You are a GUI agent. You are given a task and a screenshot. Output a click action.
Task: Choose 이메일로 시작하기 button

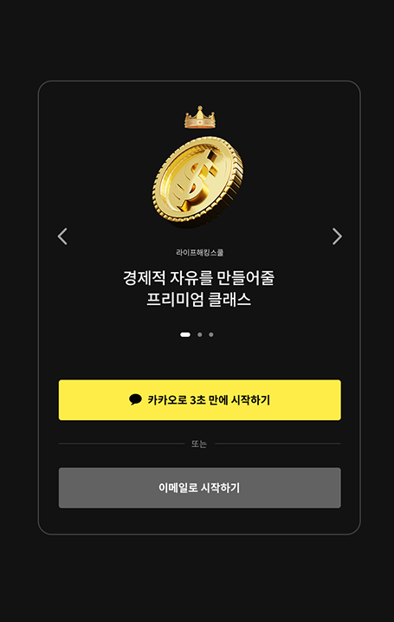click(x=200, y=488)
